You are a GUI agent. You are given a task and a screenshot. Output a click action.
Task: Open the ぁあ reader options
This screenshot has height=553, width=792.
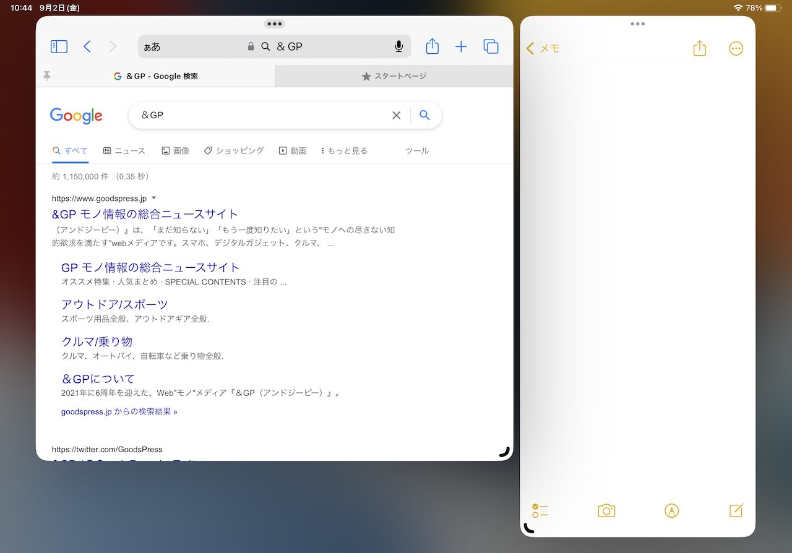[x=152, y=46]
